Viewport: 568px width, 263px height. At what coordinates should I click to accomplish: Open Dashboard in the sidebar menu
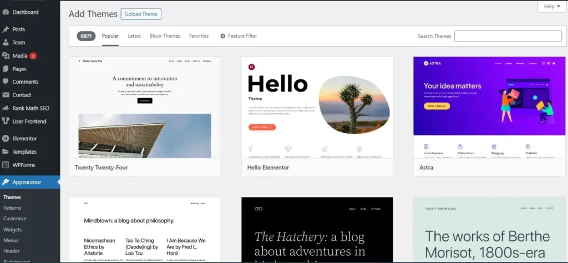coord(26,12)
